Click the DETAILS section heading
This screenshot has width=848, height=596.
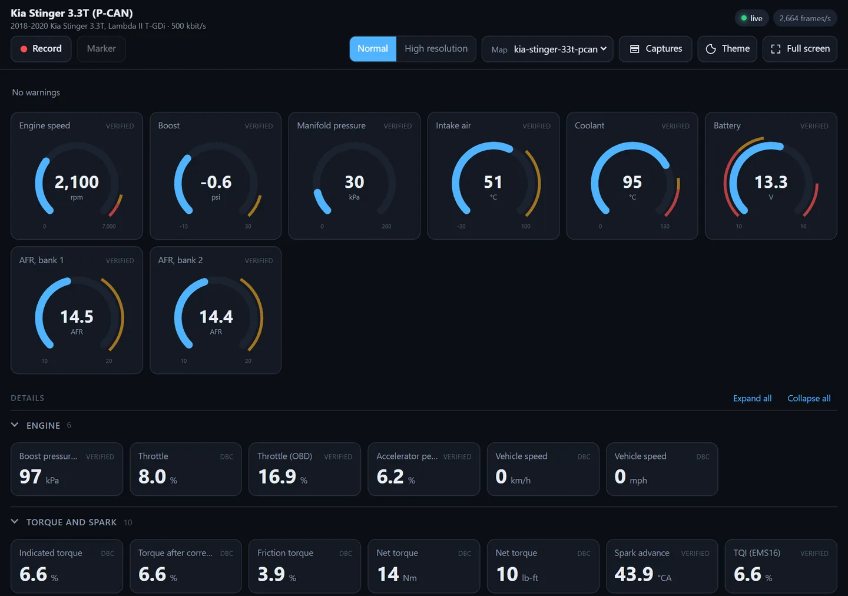(28, 398)
